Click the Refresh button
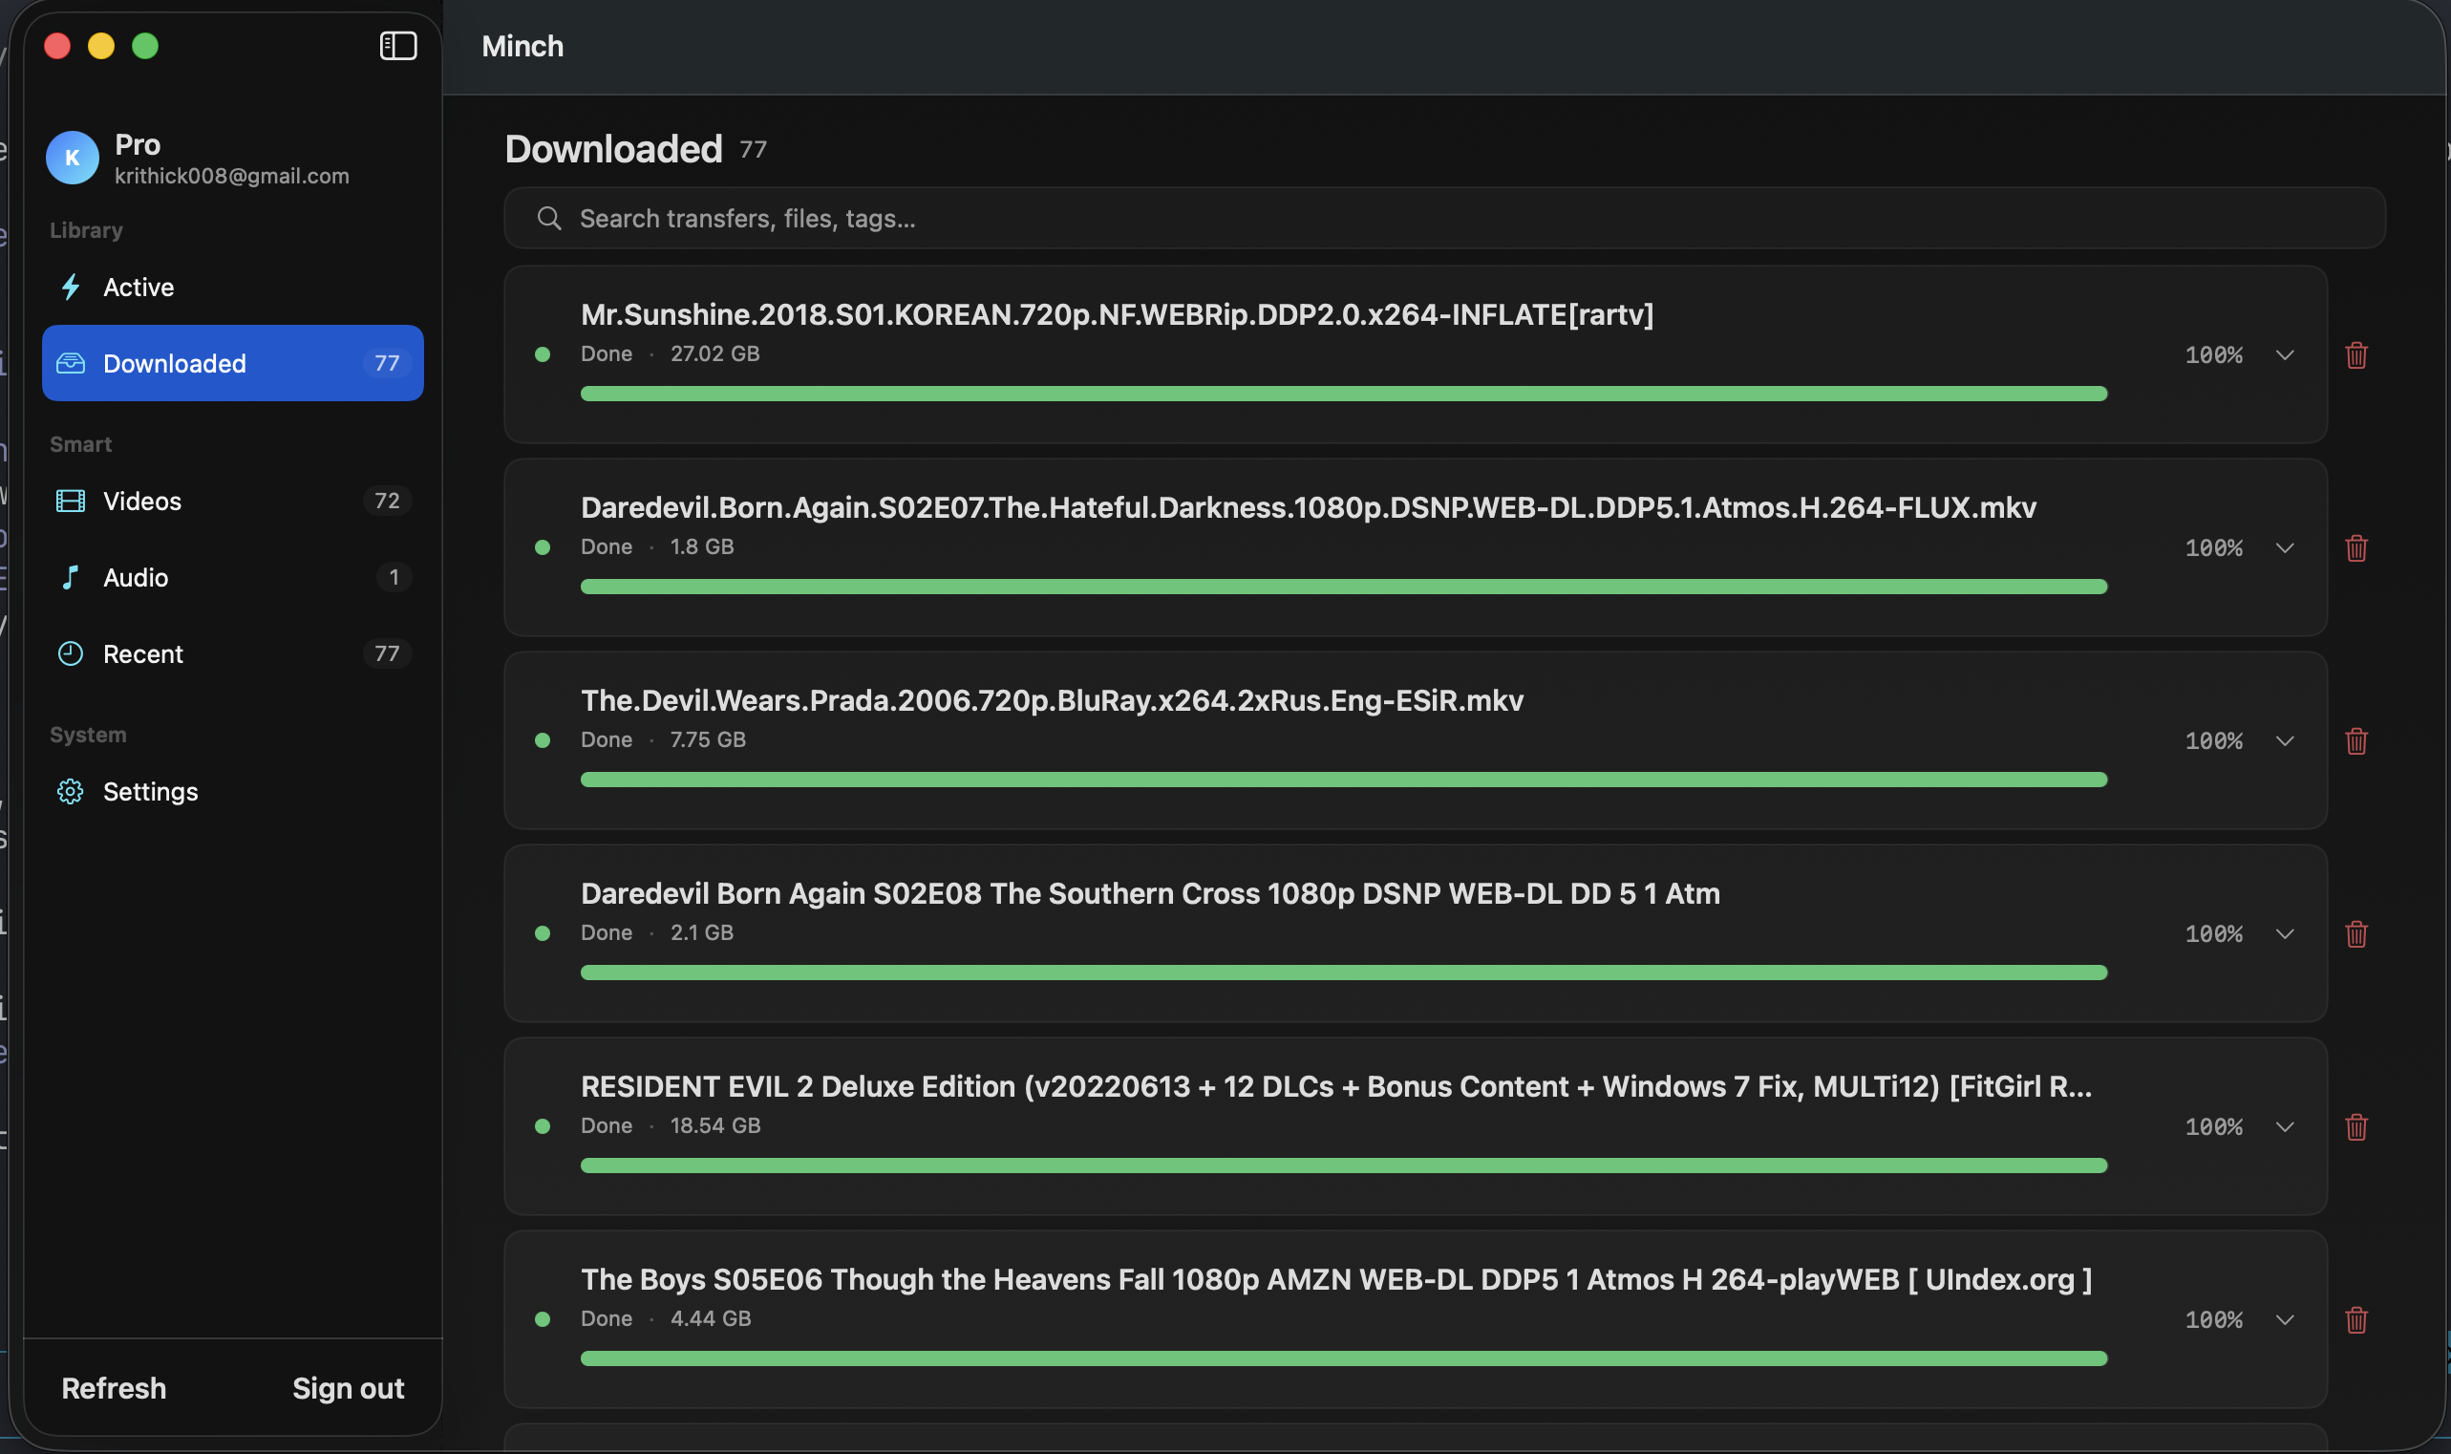 tap(114, 1388)
